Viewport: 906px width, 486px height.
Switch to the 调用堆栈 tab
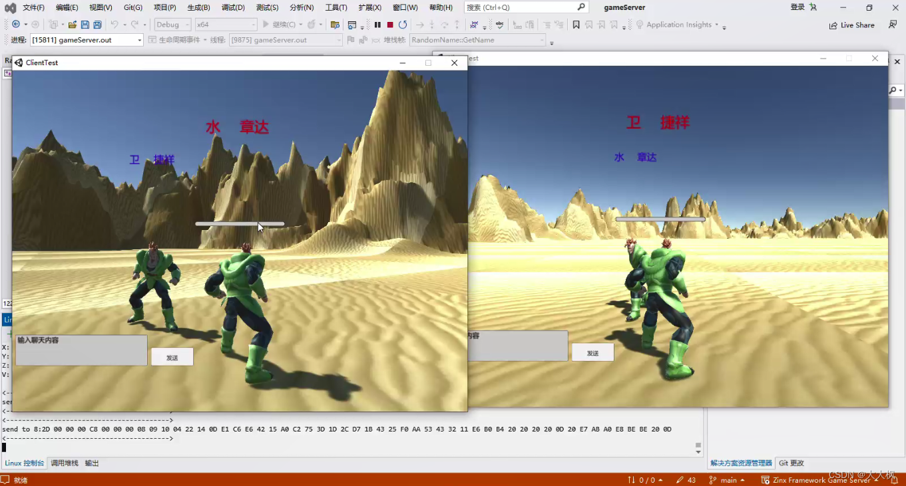click(x=65, y=463)
